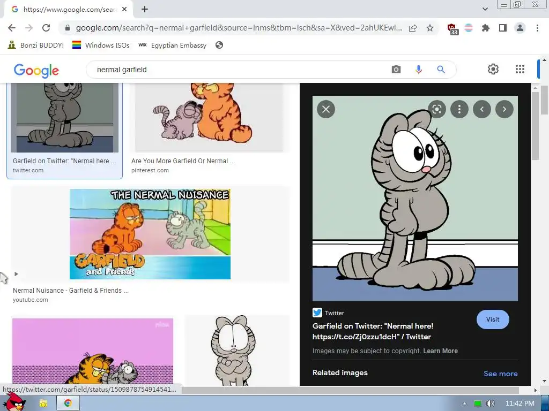
Task: Select the pink background Garfield and Nermal thumbnail
Action: tap(93, 352)
